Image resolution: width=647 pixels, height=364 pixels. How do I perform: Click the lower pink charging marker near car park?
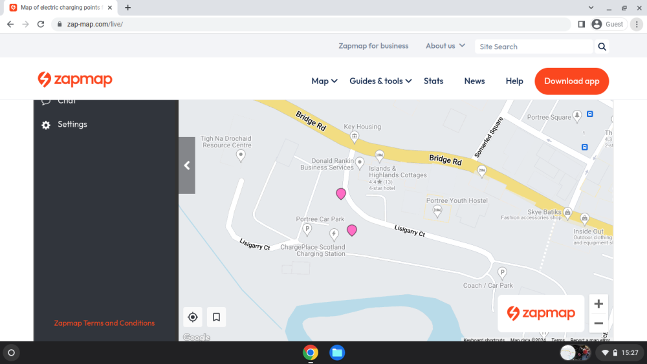[x=351, y=230]
